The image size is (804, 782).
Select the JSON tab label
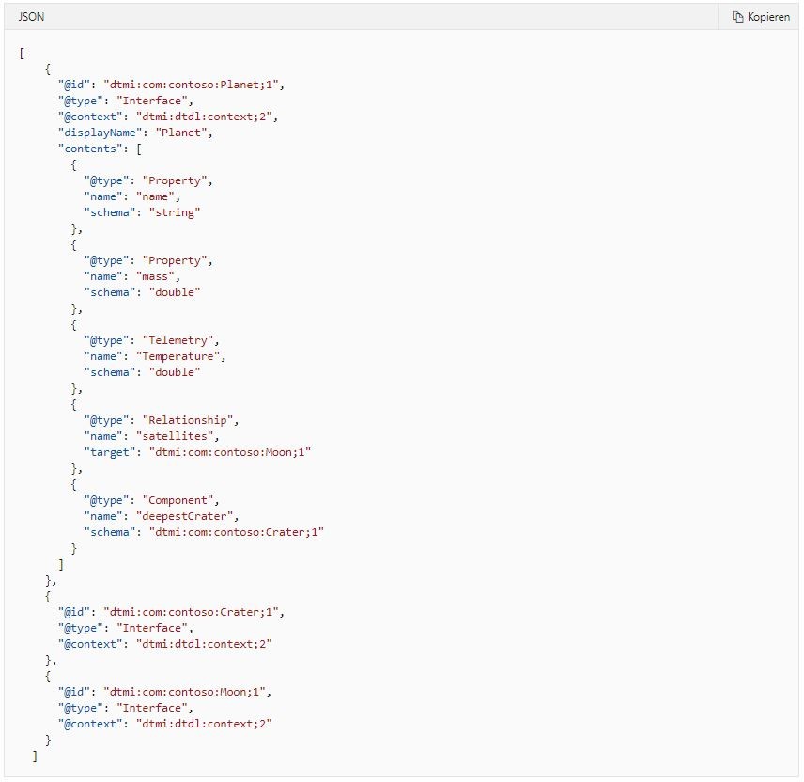(30, 17)
